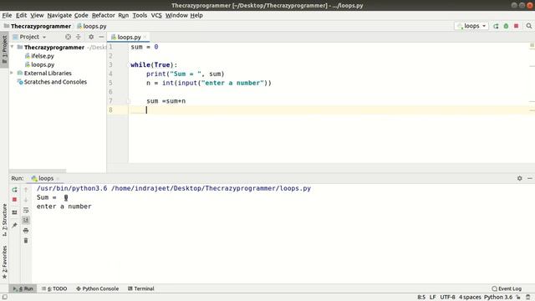Open the loops run configuration dropdown
This screenshot has height=301, width=535.
[471, 26]
